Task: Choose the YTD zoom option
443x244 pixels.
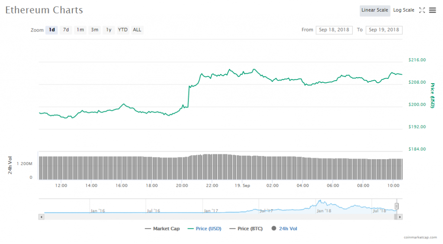Action: 123,30
